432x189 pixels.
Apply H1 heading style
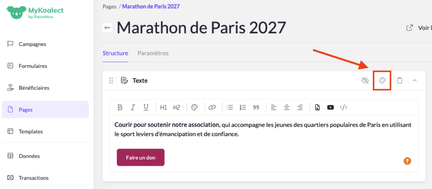pos(163,107)
